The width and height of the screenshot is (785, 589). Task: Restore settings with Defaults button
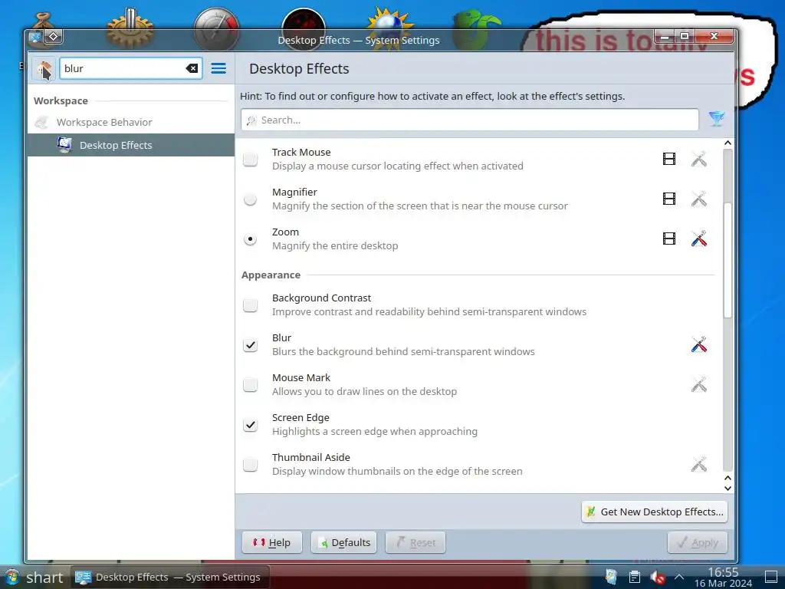click(x=344, y=542)
